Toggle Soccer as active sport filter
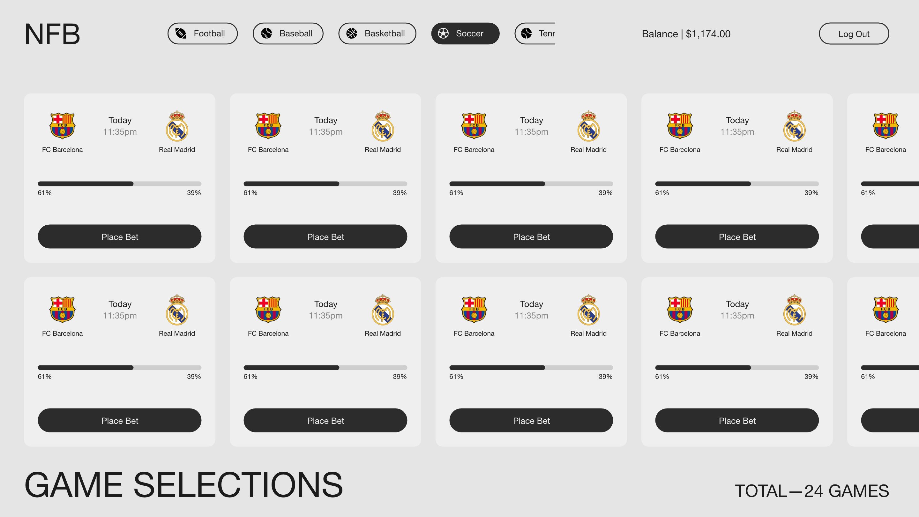Screen dimensions: 919x517 point(465,33)
